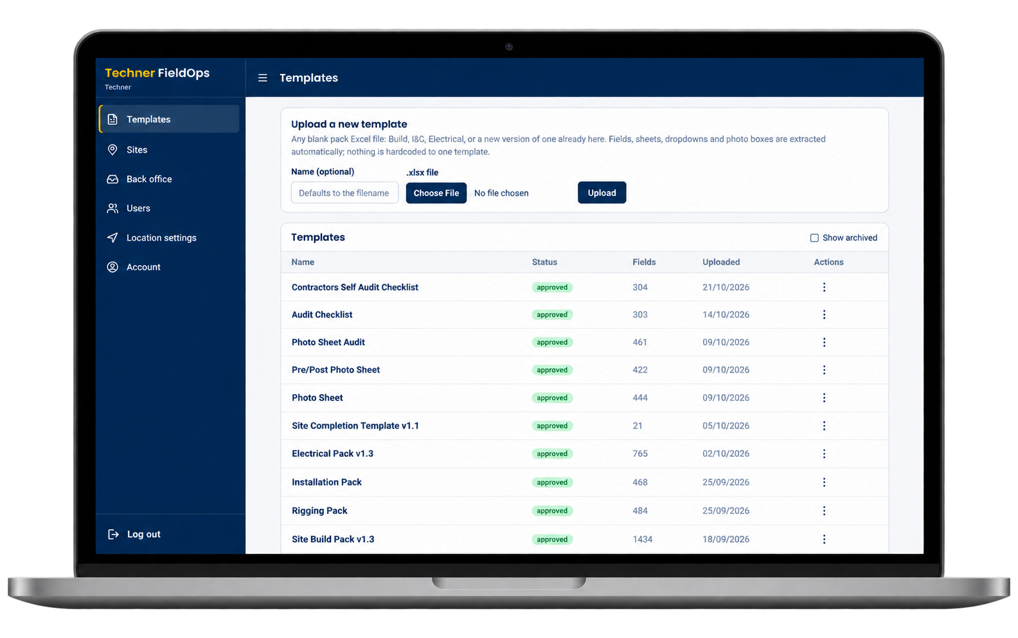Click the Back office inbox icon
The width and height of the screenshot is (1018, 638).
coord(112,179)
